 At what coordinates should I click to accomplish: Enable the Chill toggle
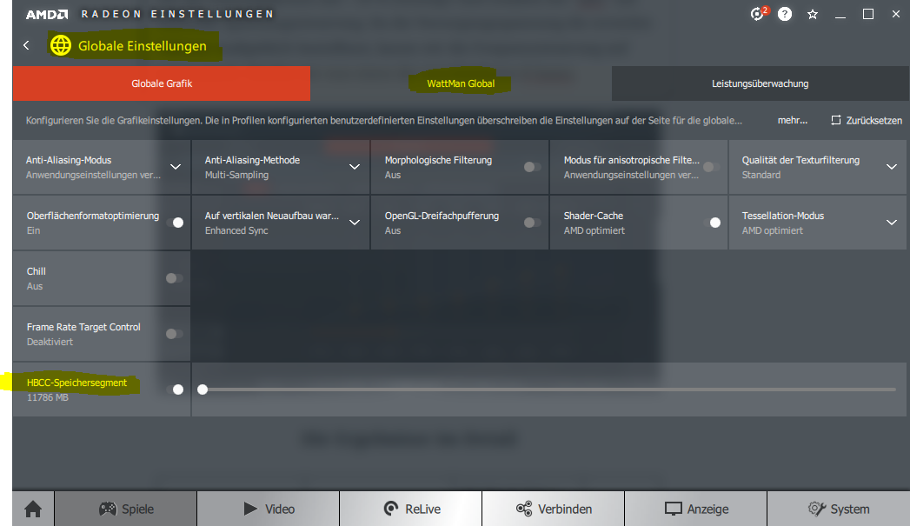pos(174,278)
